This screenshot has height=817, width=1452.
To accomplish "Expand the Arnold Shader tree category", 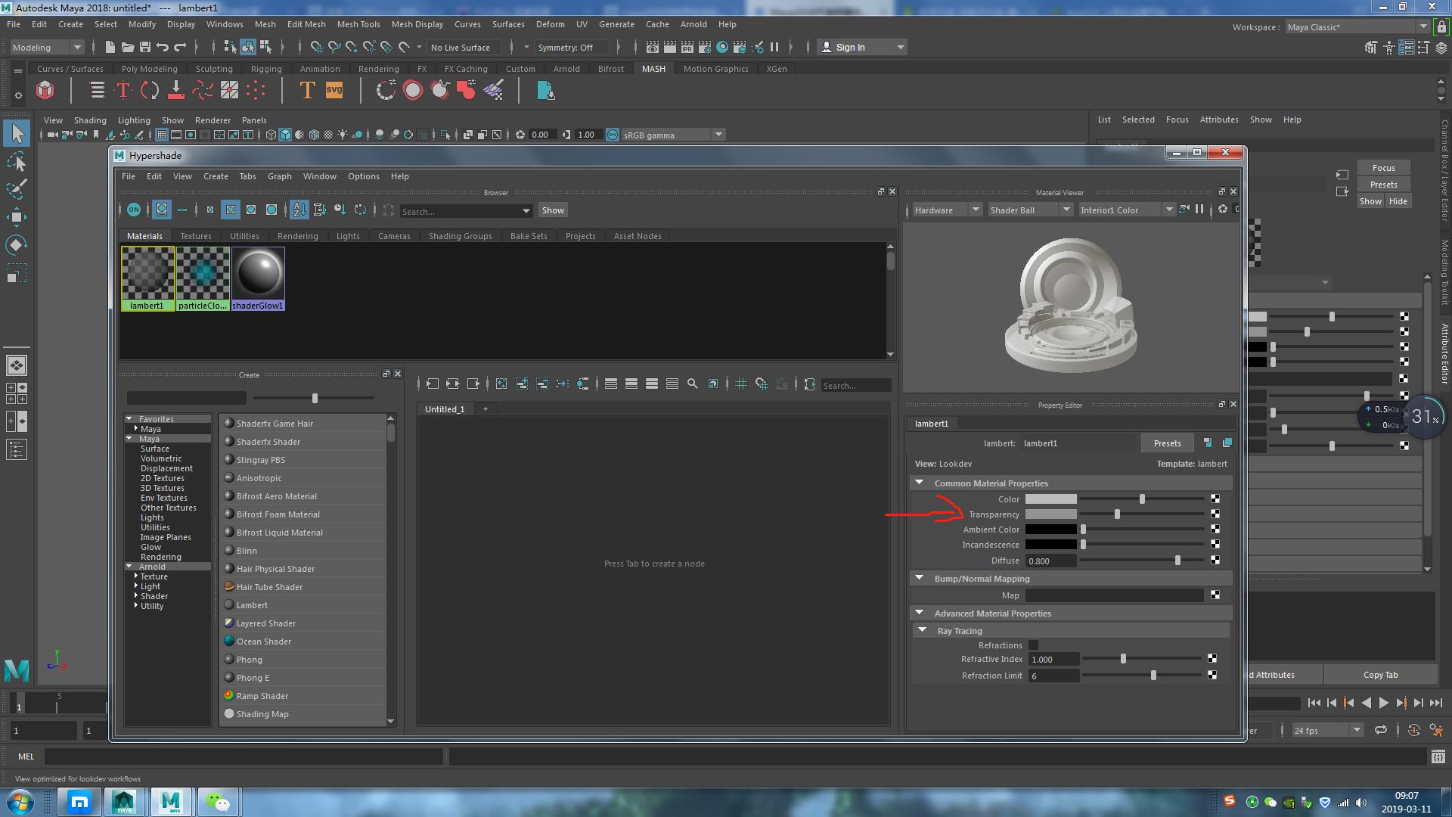I will [x=136, y=596].
